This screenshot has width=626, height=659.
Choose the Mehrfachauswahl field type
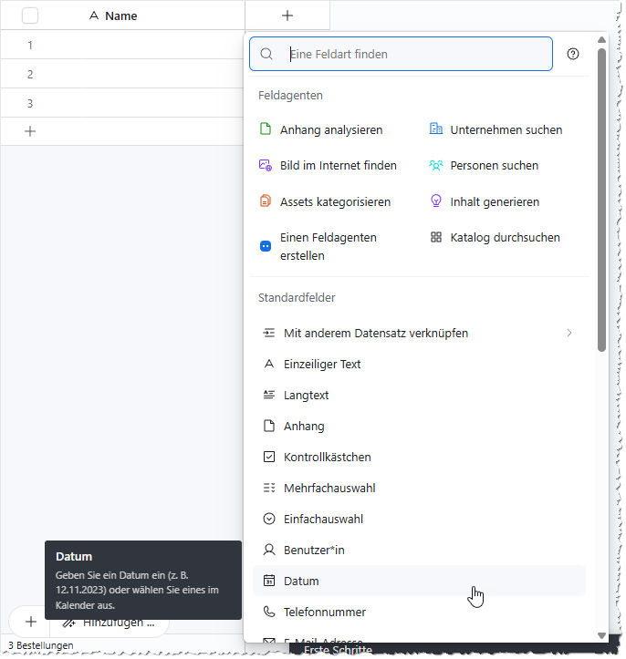click(x=329, y=488)
